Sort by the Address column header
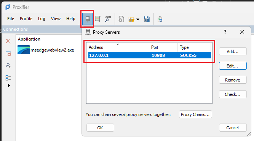The image size is (254, 141). 118,47
